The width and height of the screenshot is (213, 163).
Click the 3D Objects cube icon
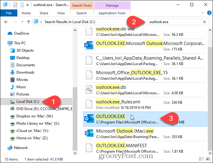click(12, 50)
